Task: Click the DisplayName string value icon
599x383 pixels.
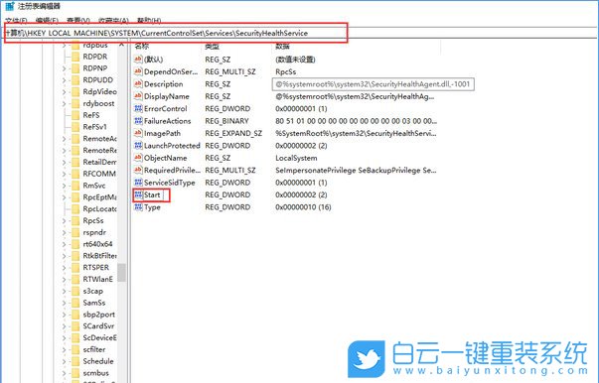Action: point(138,96)
